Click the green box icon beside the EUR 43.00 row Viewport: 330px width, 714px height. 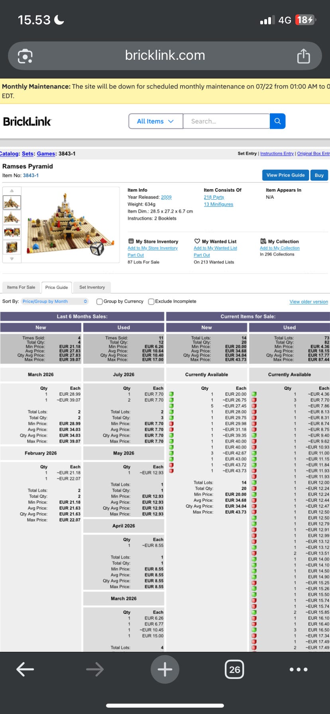point(171,459)
